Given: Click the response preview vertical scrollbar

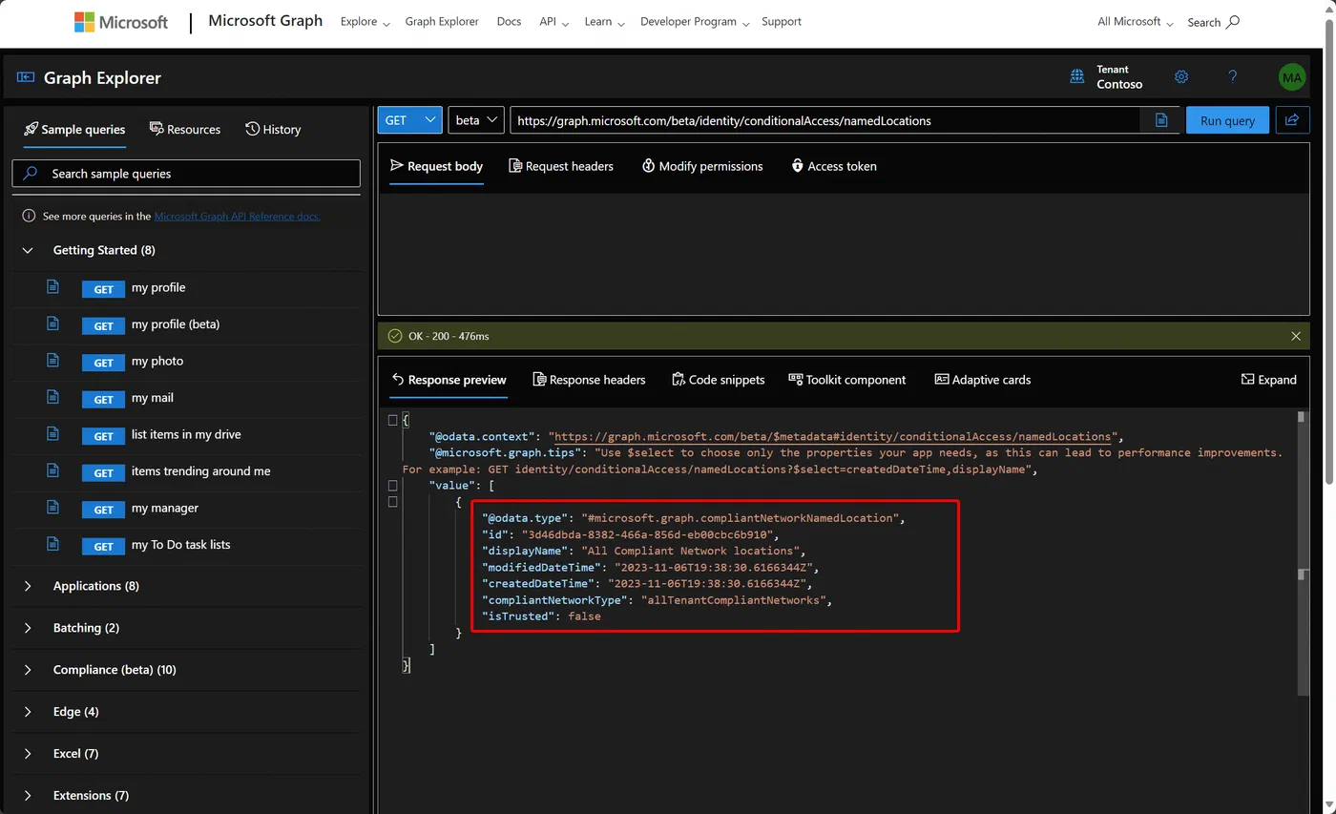Looking at the screenshot, I should tap(1302, 554).
